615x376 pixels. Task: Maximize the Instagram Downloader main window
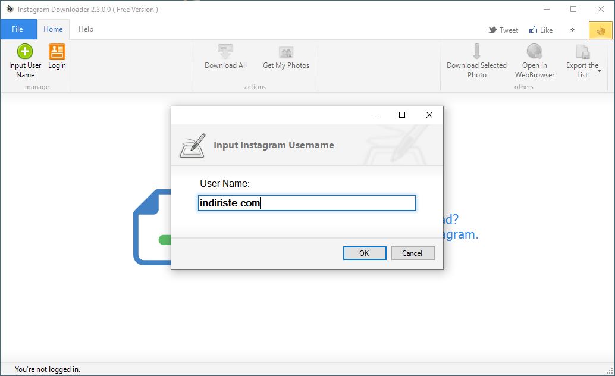point(573,9)
